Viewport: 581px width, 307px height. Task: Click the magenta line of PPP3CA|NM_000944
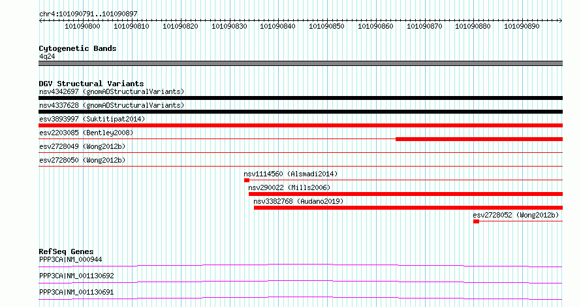pos(300,265)
